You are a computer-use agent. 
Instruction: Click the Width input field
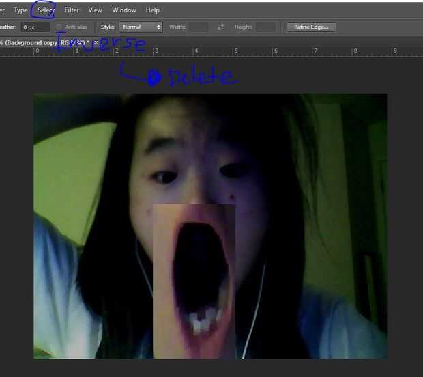(199, 27)
